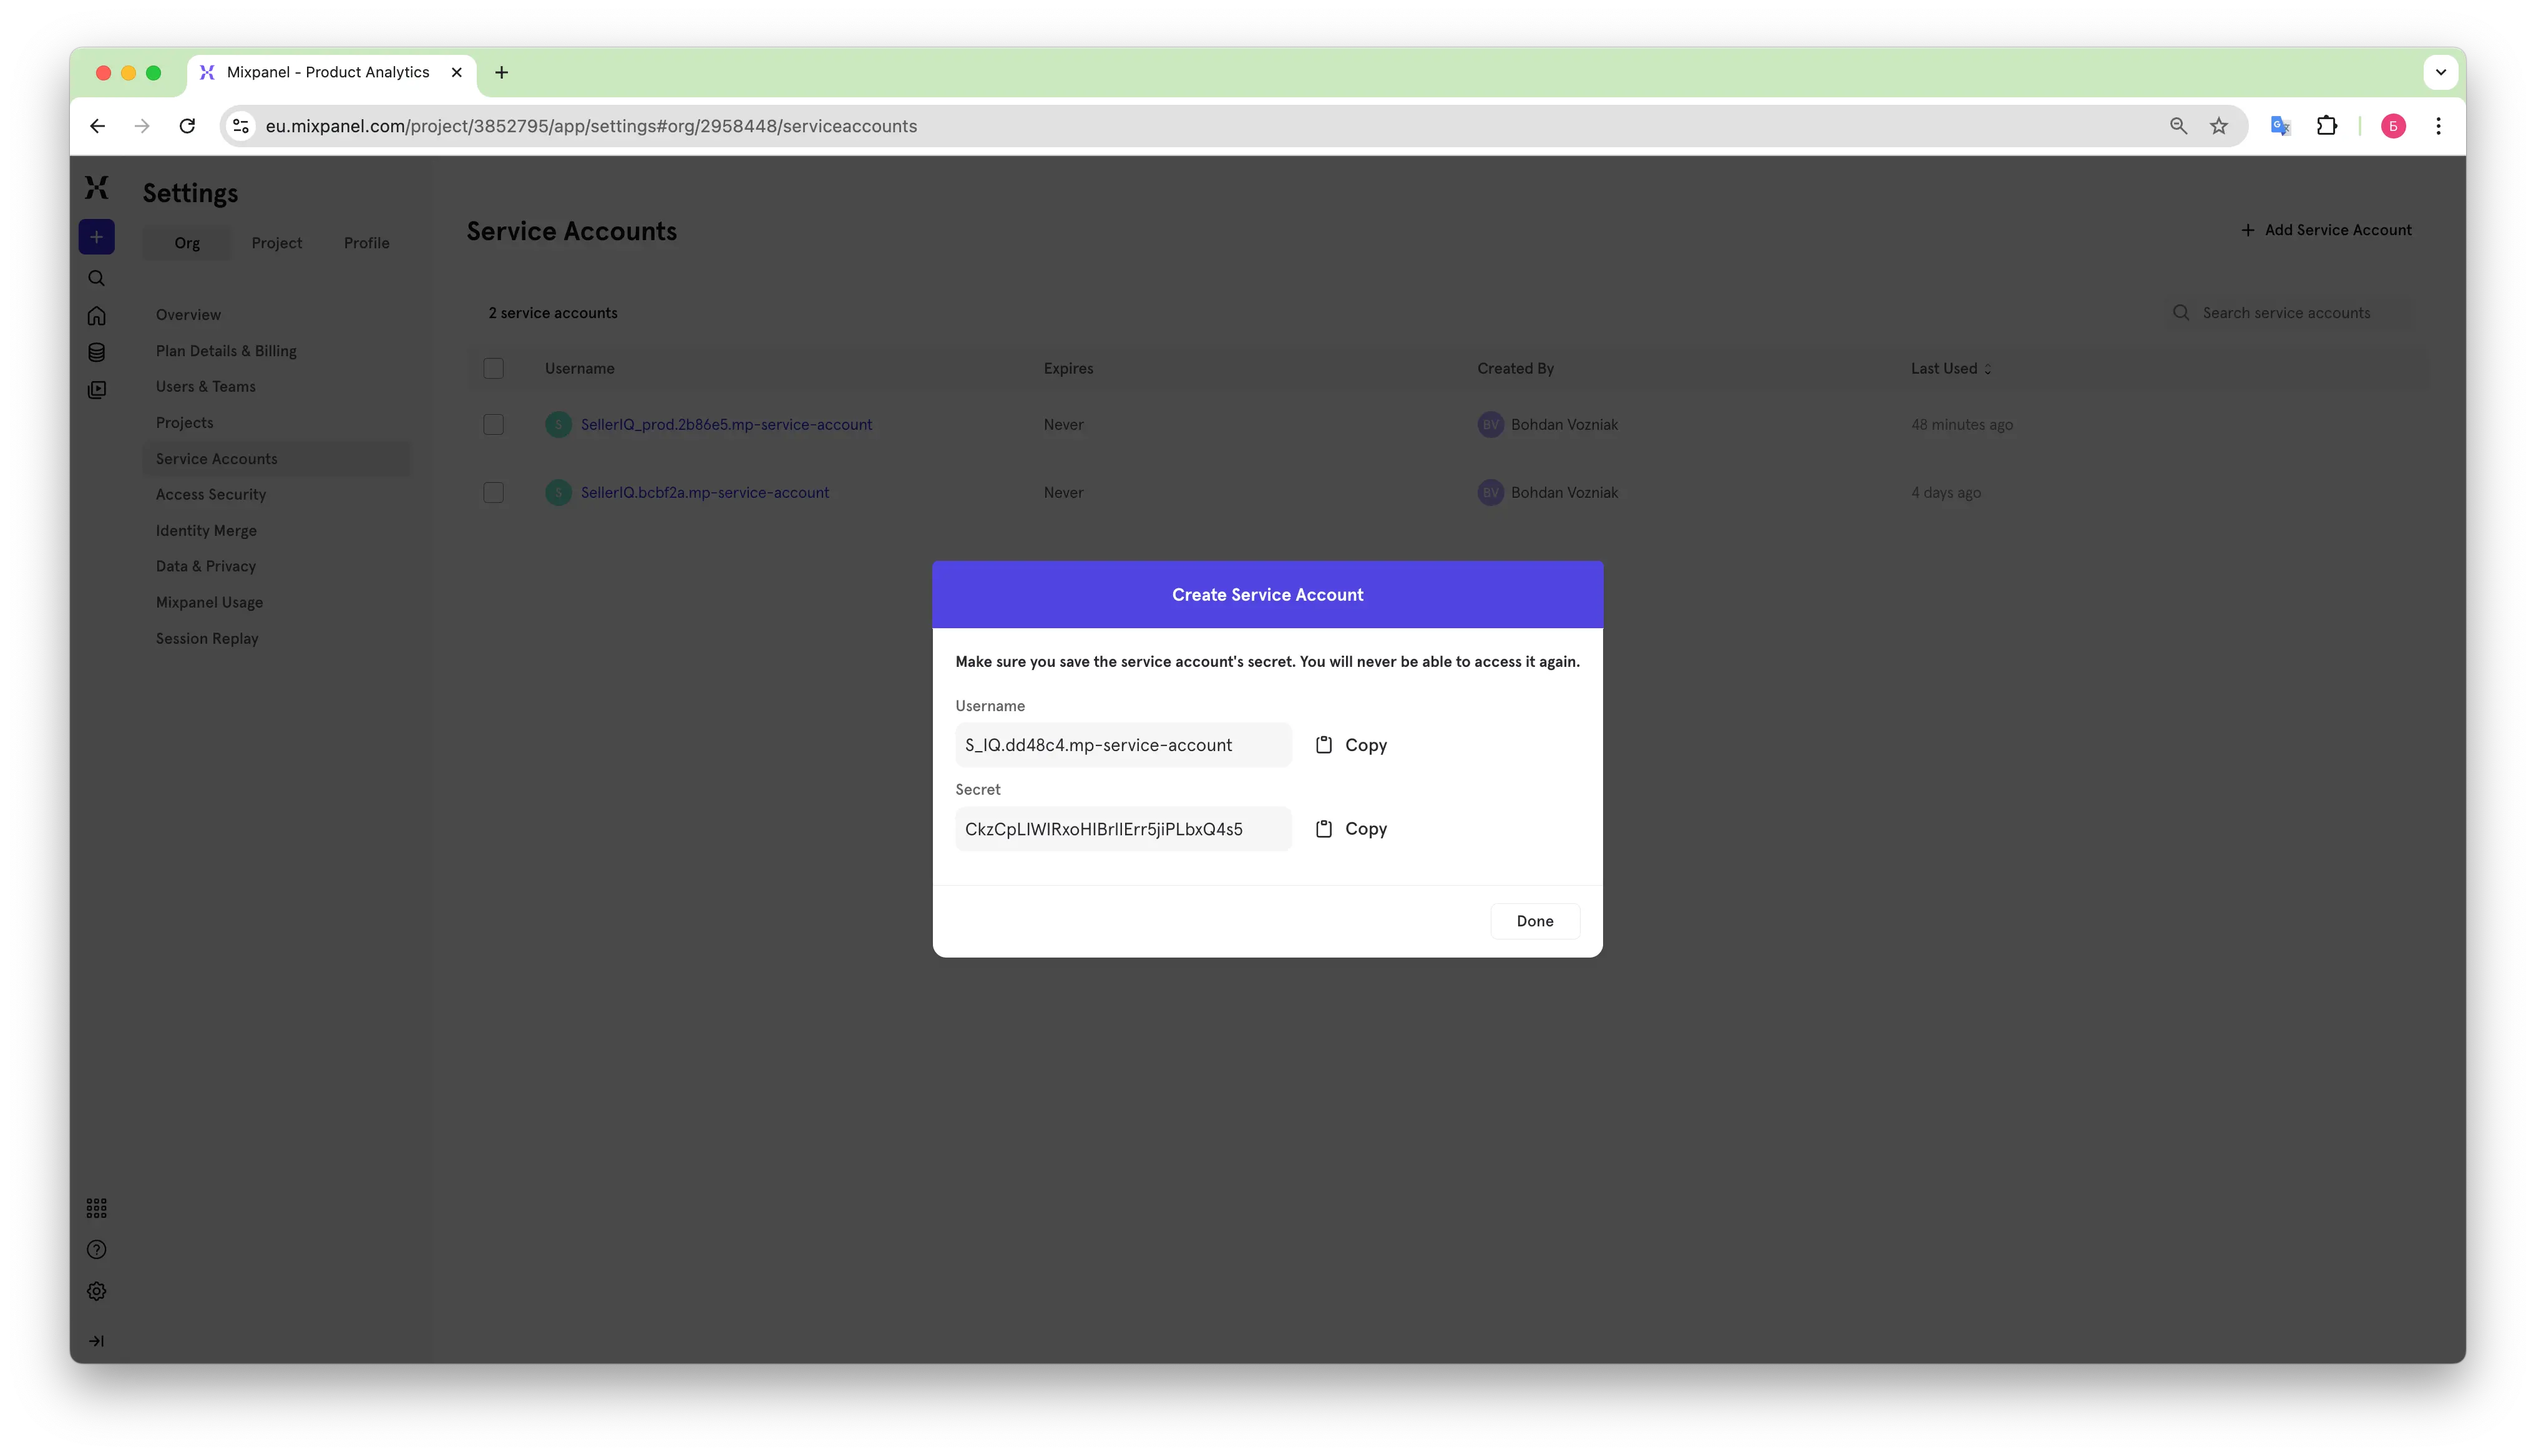
Task: View site information icon in address bar
Action: click(241, 126)
